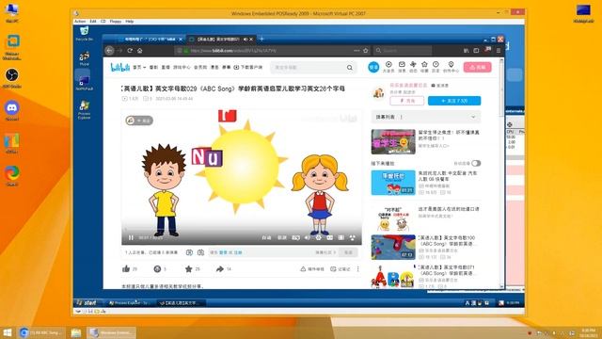602x339 pixels.
Task: Open the favorites star-house icon in header
Action: click(x=424, y=65)
